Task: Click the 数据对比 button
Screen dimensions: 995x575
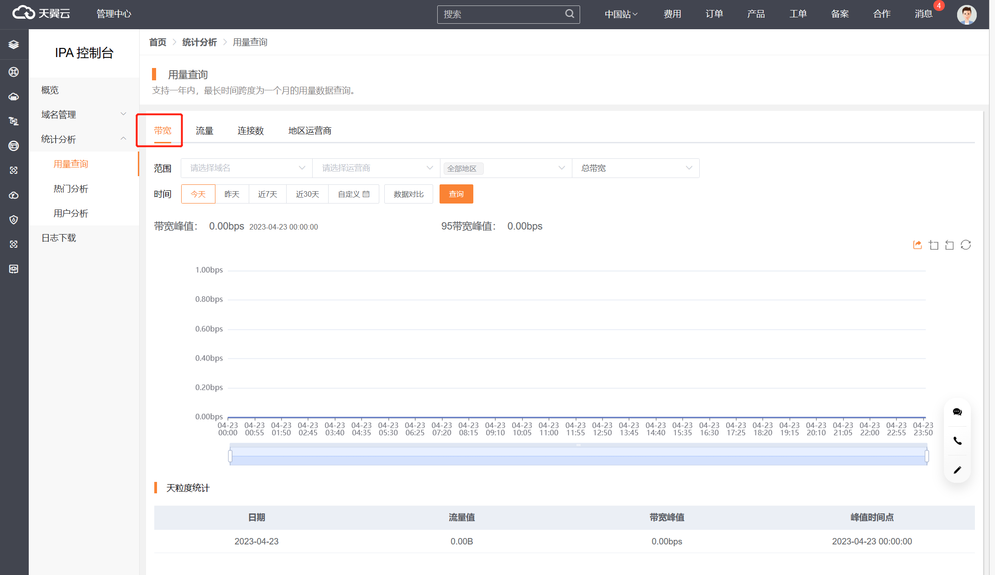Action: (408, 194)
